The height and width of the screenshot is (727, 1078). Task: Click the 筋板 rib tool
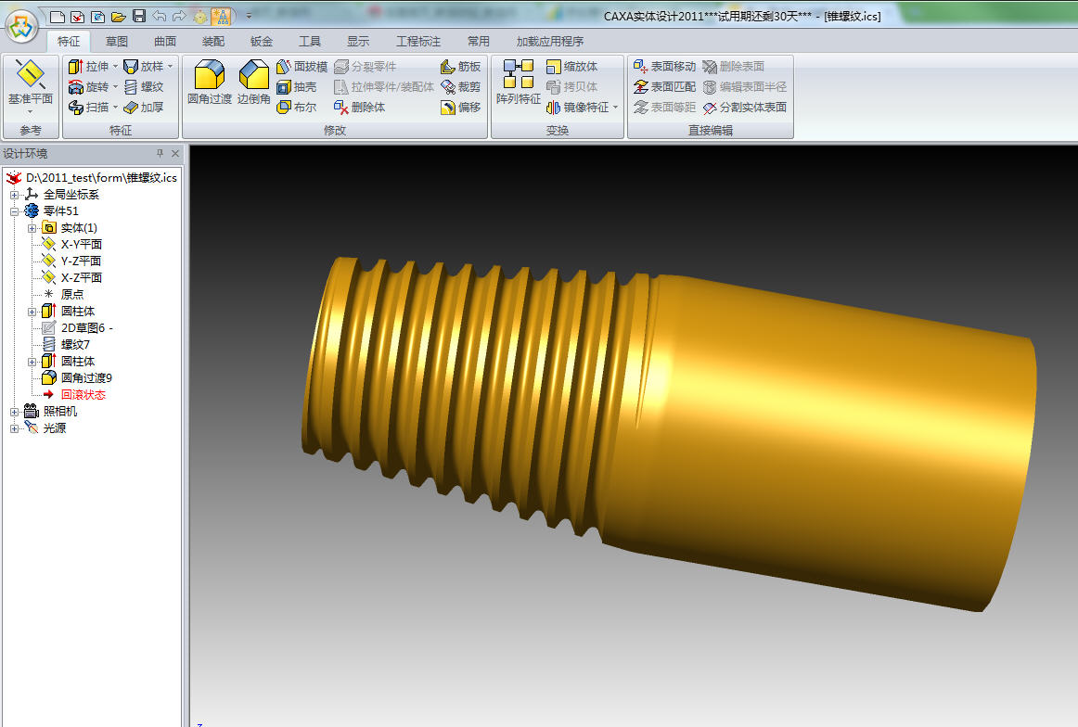[460, 67]
